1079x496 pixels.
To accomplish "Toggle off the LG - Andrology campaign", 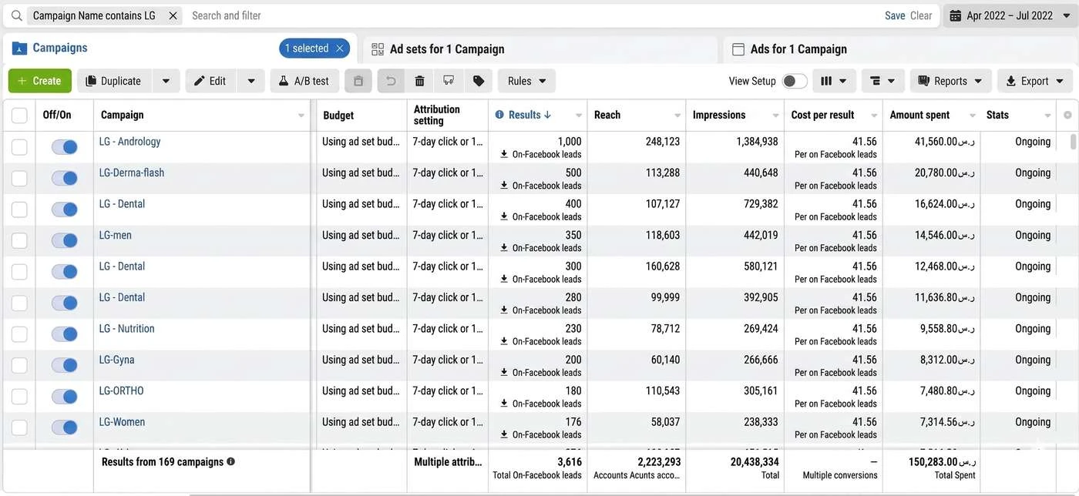I will (x=65, y=147).
